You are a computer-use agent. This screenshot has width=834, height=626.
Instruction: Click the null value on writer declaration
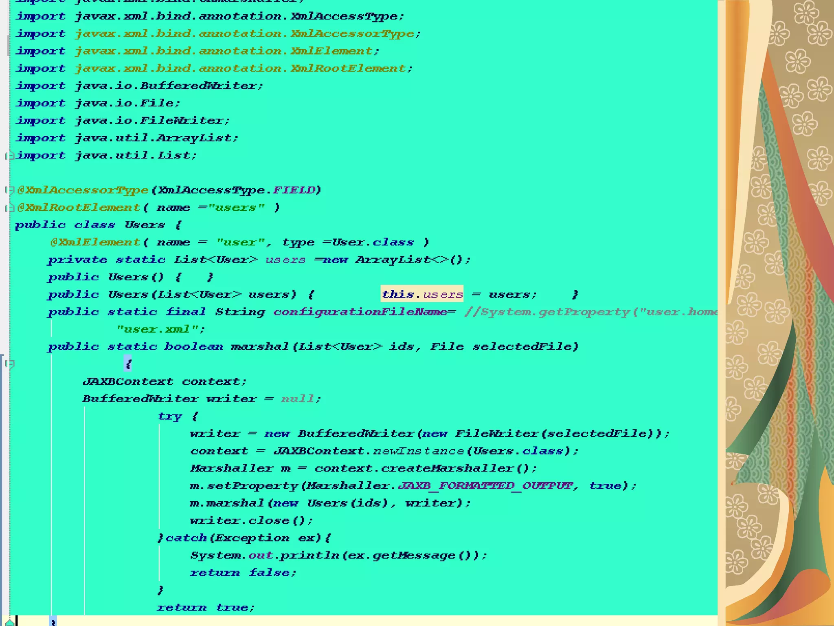coord(298,399)
